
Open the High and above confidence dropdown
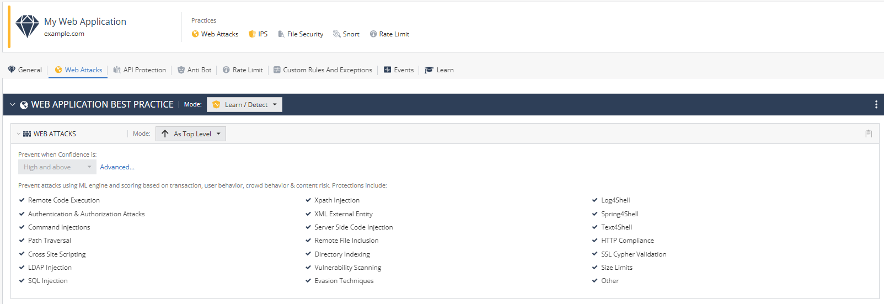coord(57,167)
